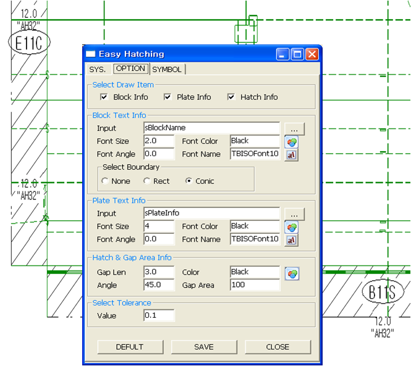Select the Rect boundary option
Screen dimensions: 411x366
[x=146, y=181]
